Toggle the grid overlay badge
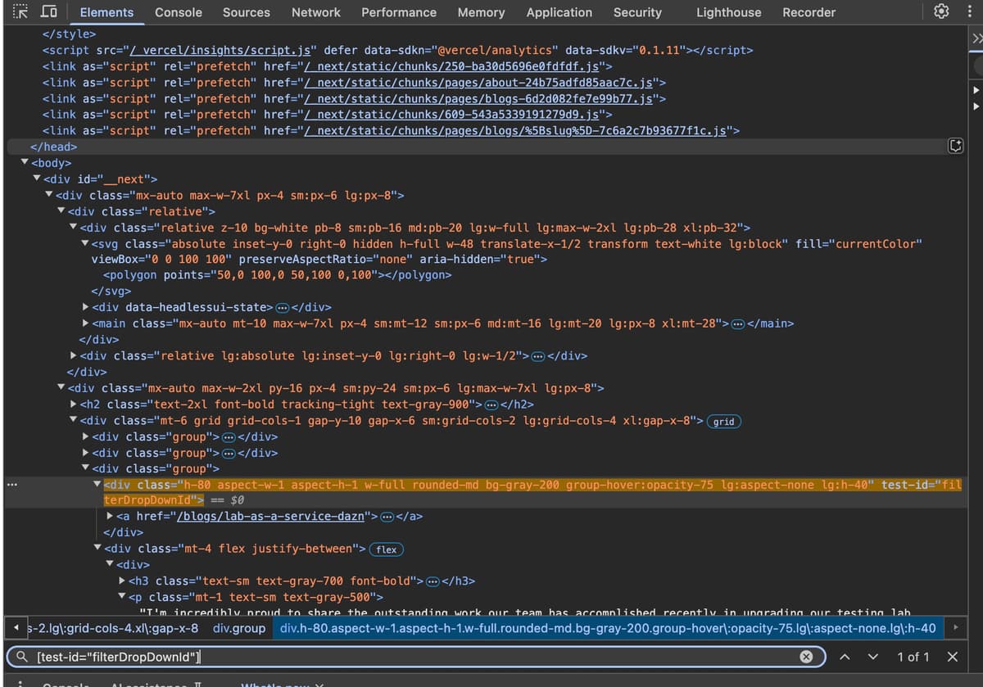 (723, 421)
